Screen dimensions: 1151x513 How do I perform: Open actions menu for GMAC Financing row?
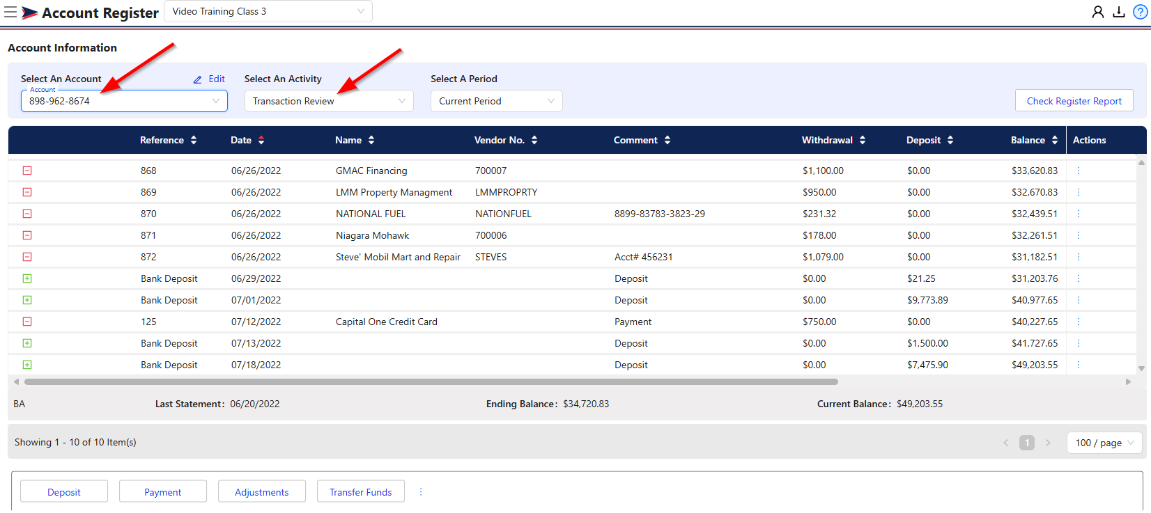tap(1079, 171)
